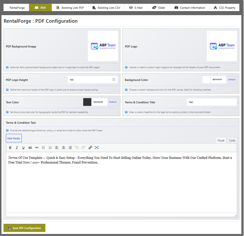The width and height of the screenshot is (244, 236).
Task: Redo the last edit
Action: [83, 148]
